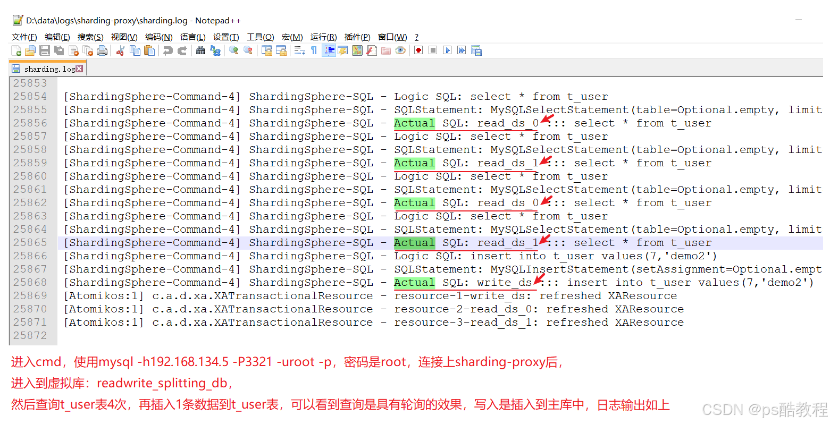The height and width of the screenshot is (424, 830).
Task: Open Find using the binoculars icon
Action: click(200, 50)
